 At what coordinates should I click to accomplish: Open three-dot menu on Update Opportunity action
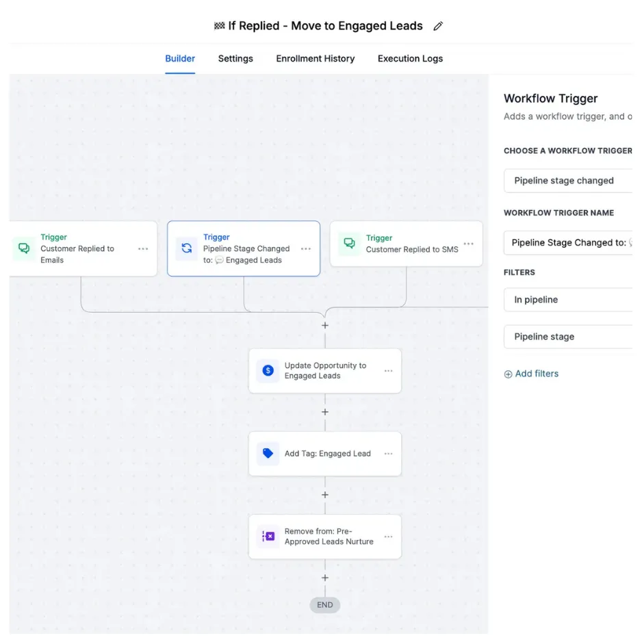(388, 371)
